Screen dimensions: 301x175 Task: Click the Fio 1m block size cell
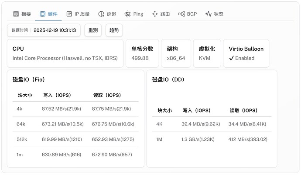20,155
